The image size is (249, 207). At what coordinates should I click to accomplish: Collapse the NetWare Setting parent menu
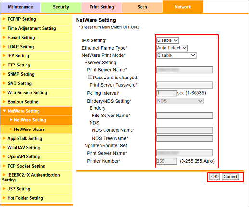click(36, 111)
